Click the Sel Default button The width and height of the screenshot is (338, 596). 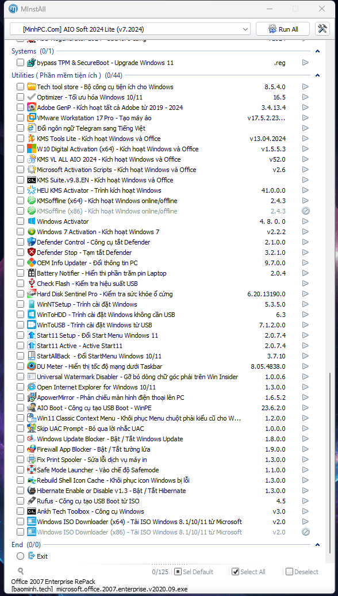coord(194,572)
